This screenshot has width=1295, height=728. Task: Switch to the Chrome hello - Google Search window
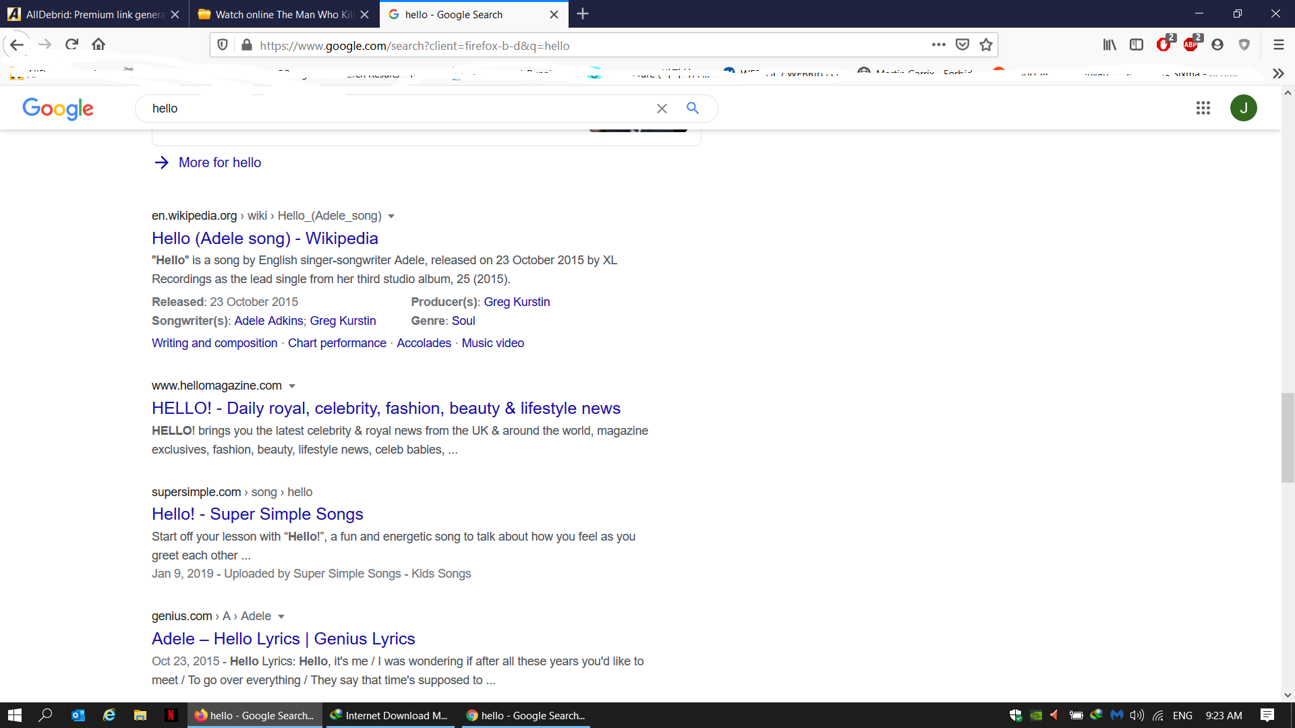(526, 715)
